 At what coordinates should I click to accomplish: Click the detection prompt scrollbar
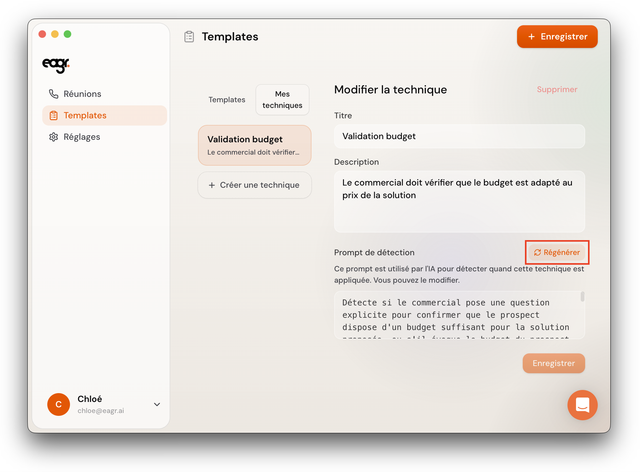pos(582,297)
